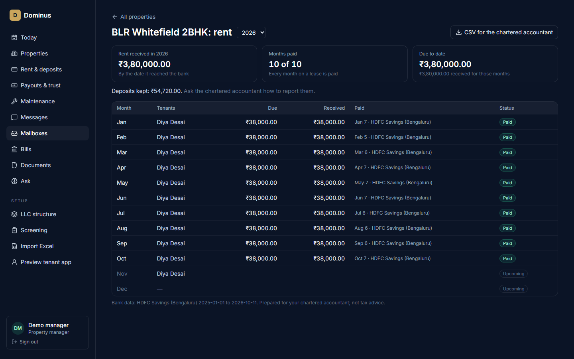The image size is (574, 359).
Task: Download CSV for the chartered accountant
Action: pyautogui.click(x=504, y=32)
